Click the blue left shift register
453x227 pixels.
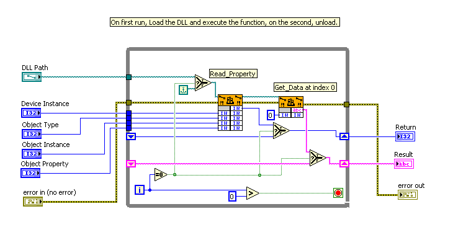pos(131,136)
